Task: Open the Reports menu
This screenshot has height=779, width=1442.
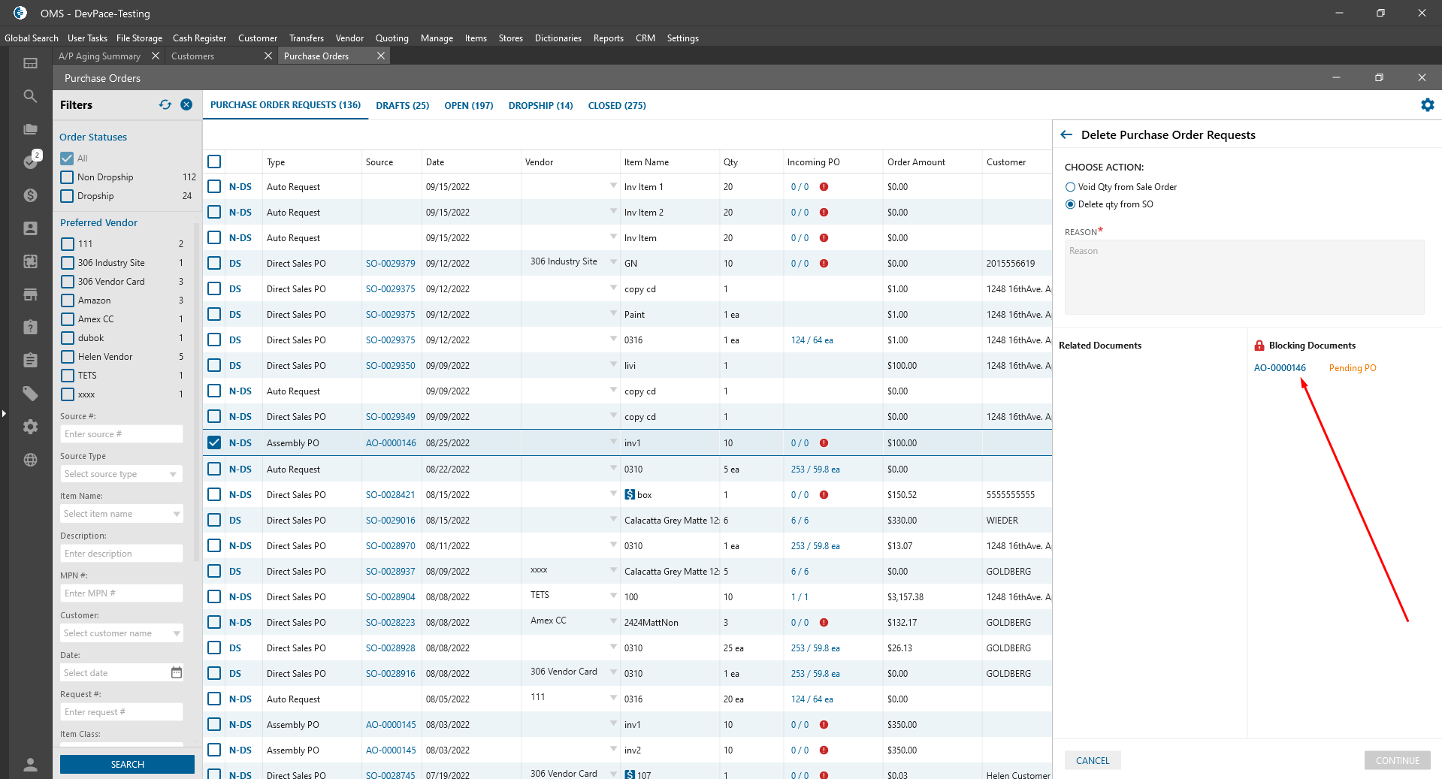Action: 608,38
